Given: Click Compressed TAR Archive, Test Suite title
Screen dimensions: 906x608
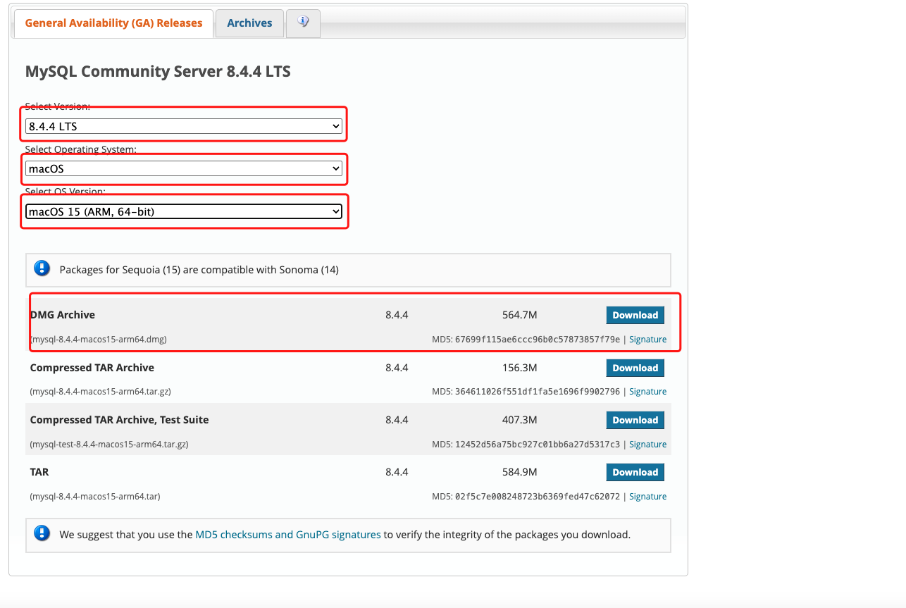Looking at the screenshot, I should point(120,420).
